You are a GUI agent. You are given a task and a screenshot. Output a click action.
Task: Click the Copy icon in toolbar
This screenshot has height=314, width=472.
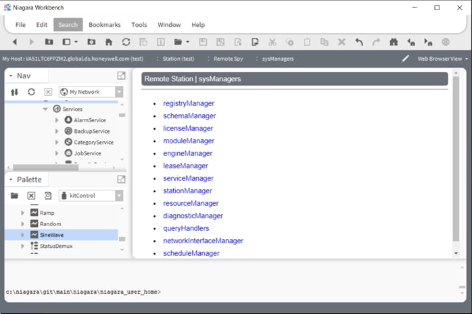pyautogui.click(x=290, y=42)
